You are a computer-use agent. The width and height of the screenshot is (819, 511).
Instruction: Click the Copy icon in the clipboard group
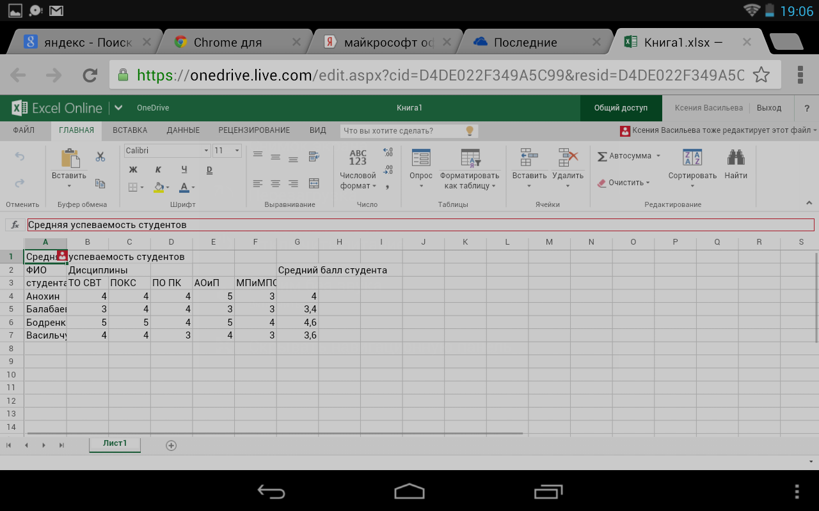point(100,183)
